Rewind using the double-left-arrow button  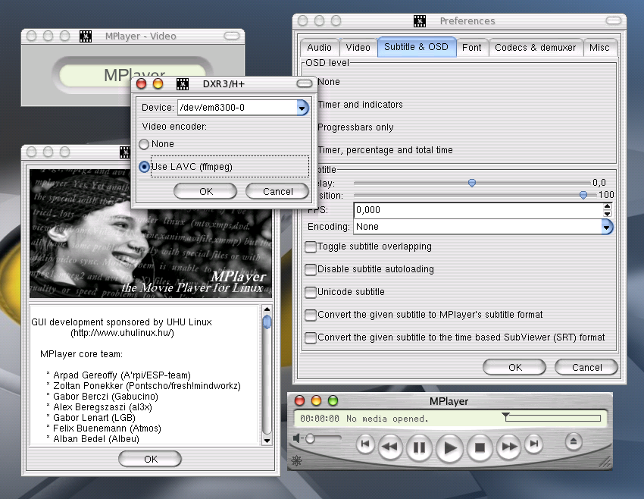pyautogui.click(x=389, y=447)
